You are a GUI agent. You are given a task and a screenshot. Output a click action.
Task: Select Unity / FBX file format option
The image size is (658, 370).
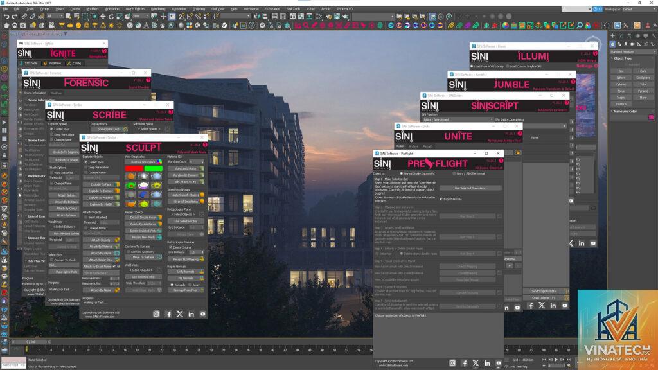tap(454, 173)
